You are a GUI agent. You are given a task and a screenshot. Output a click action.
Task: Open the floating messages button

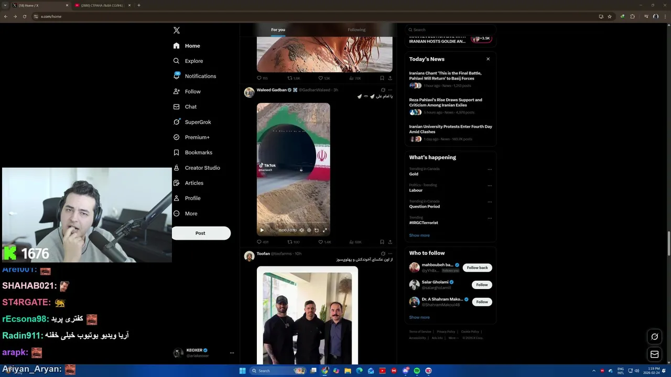tap(654, 354)
